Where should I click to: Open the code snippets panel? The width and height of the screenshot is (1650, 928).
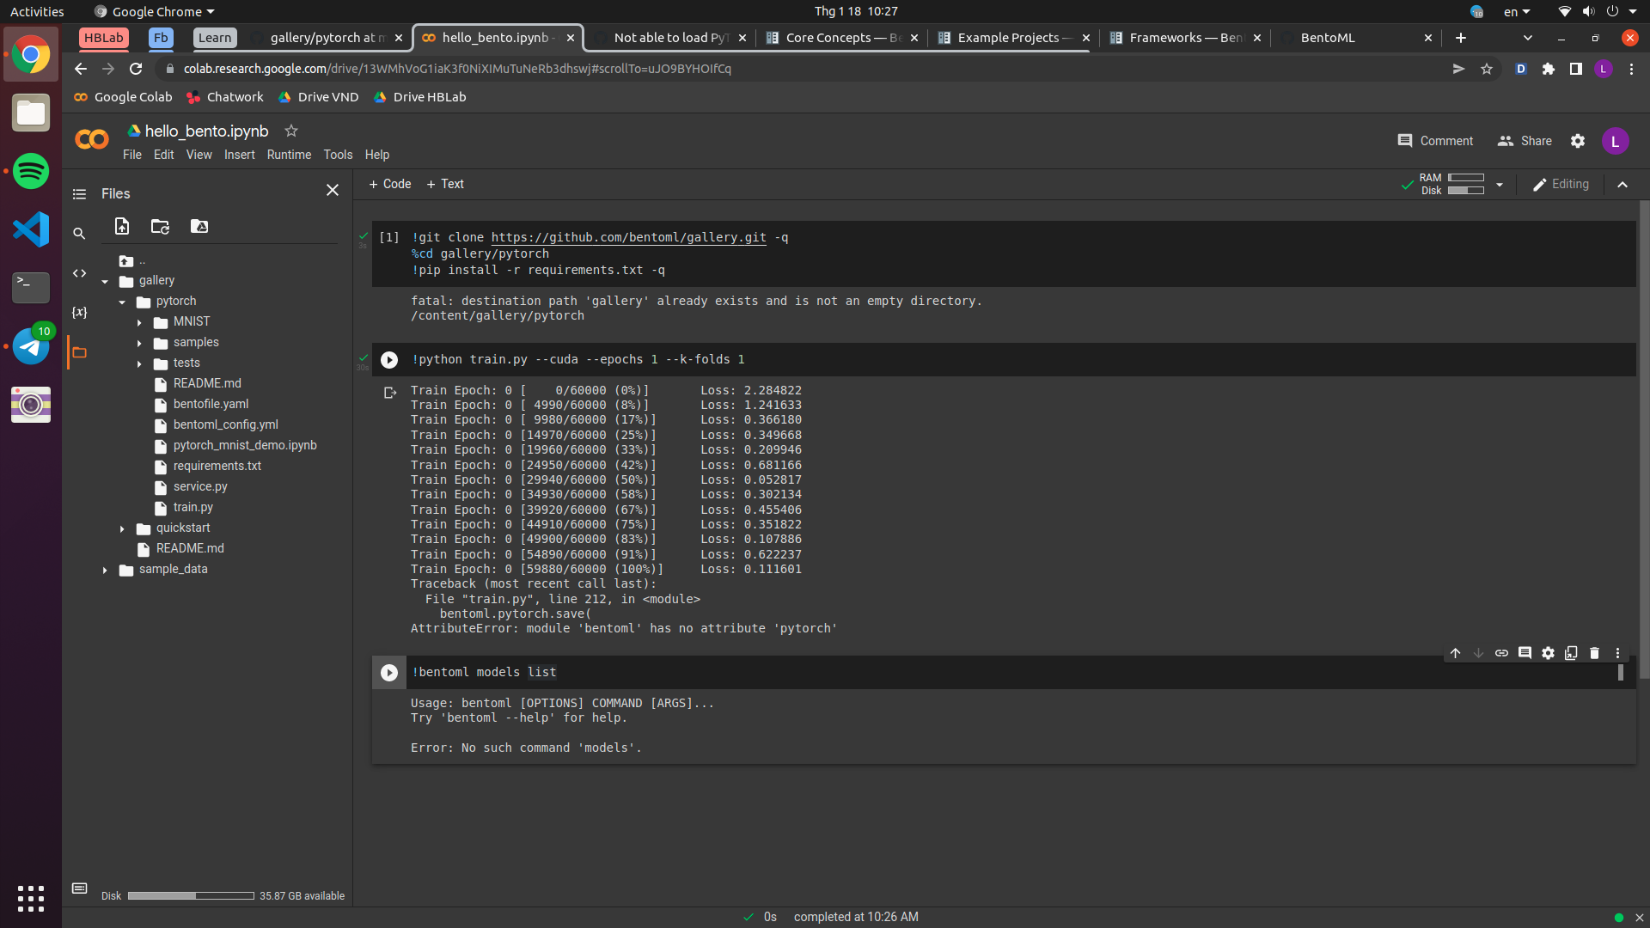pos(79,273)
